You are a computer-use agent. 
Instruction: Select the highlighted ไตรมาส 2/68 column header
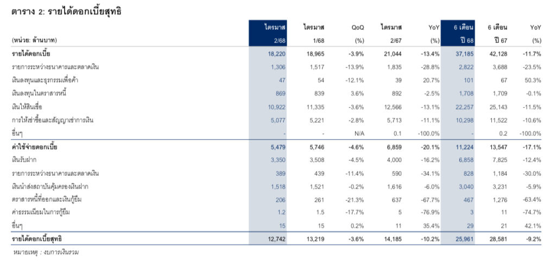[x=270, y=34]
